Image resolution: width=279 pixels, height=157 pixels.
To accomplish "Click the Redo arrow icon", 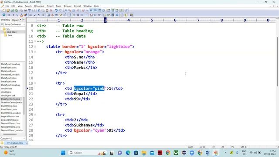I will click(60, 10).
